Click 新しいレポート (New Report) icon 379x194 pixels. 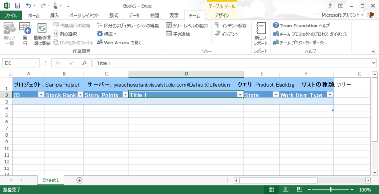click(260, 34)
